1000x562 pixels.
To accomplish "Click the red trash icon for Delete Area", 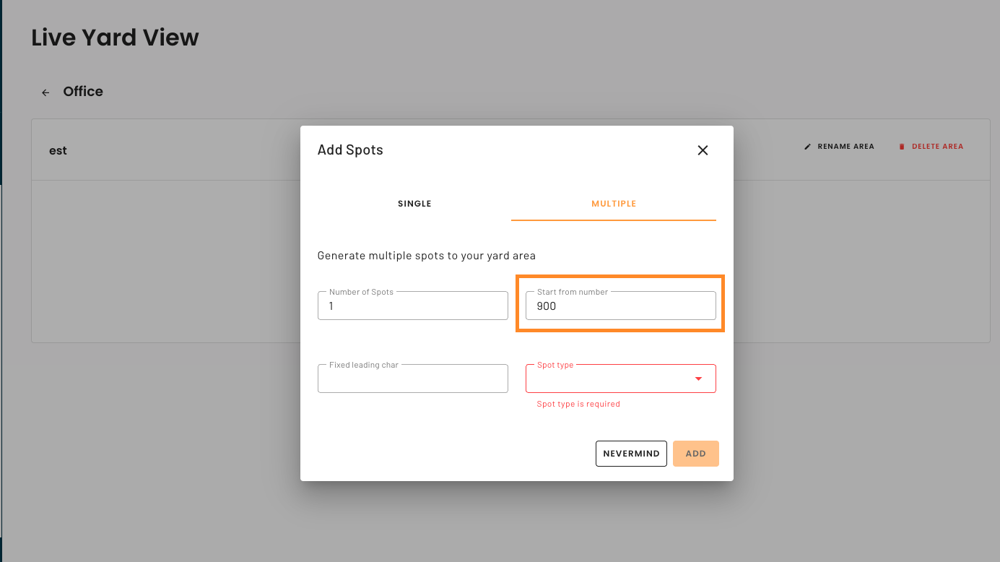I will [902, 147].
